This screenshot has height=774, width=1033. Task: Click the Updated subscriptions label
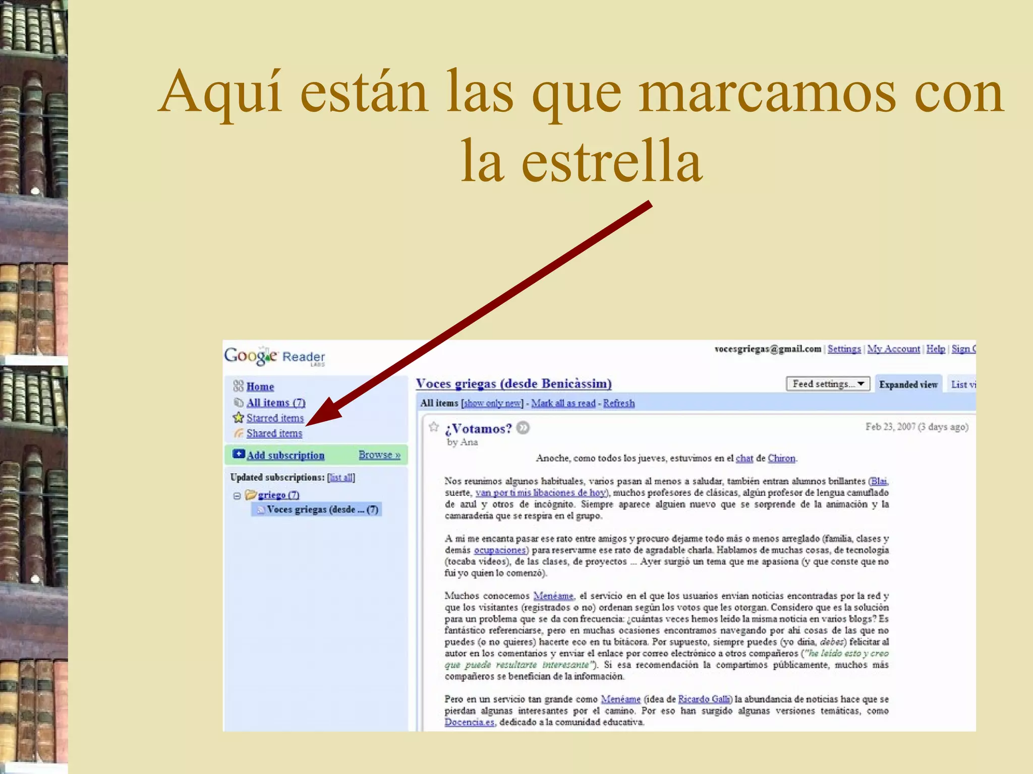(x=277, y=477)
